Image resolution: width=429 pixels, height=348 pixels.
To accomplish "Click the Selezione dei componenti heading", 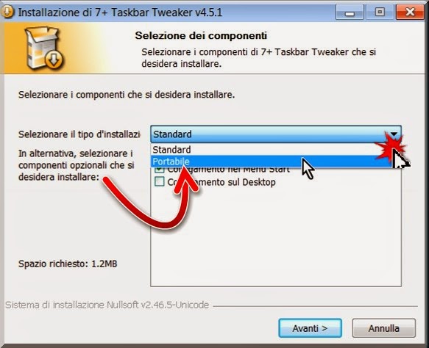I will click(201, 35).
